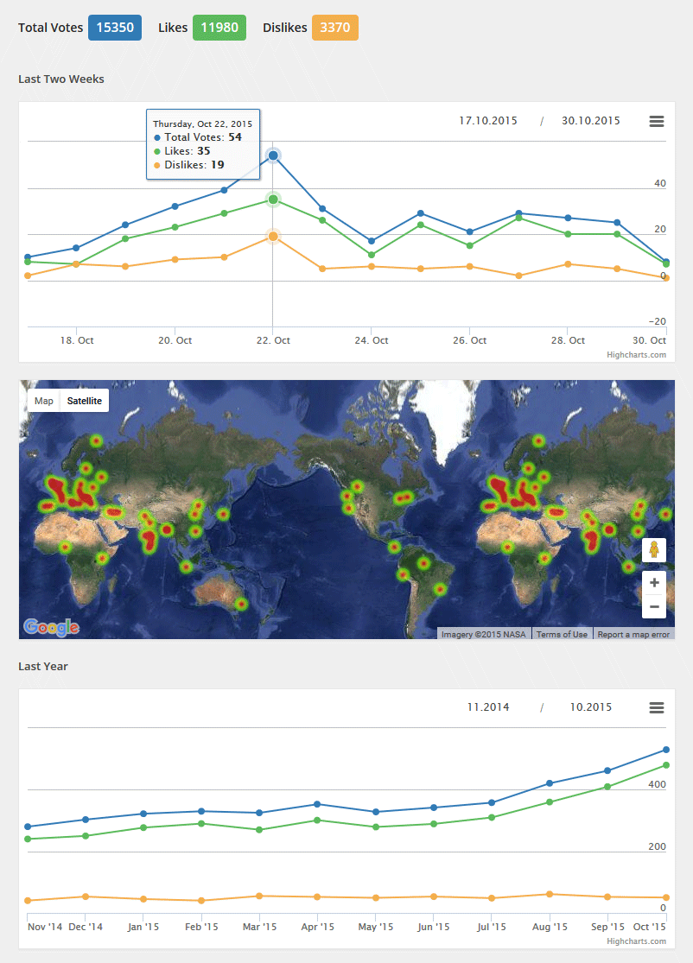Click Total Votes point at 25. Oct
The image size is (693, 963).
click(421, 213)
